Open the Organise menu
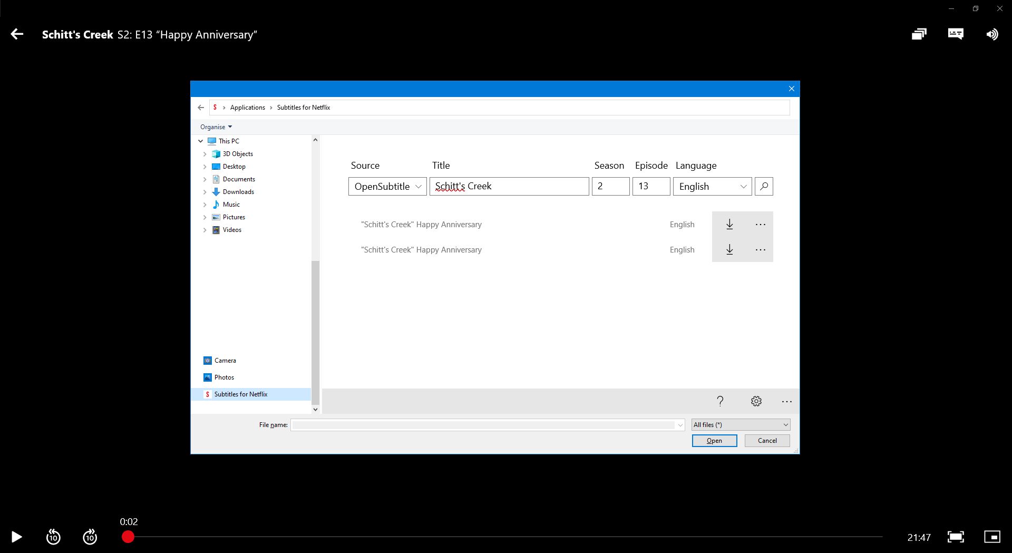Image resolution: width=1012 pixels, height=553 pixels. [x=216, y=127]
